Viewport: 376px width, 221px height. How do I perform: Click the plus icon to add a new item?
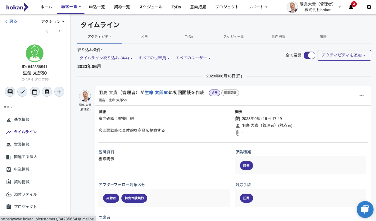tap(59, 91)
